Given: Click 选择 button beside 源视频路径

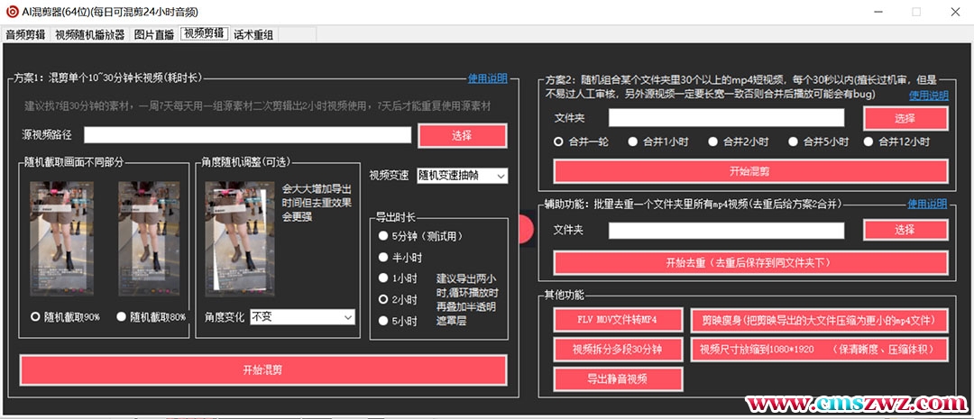Looking at the screenshot, I should 462,135.
